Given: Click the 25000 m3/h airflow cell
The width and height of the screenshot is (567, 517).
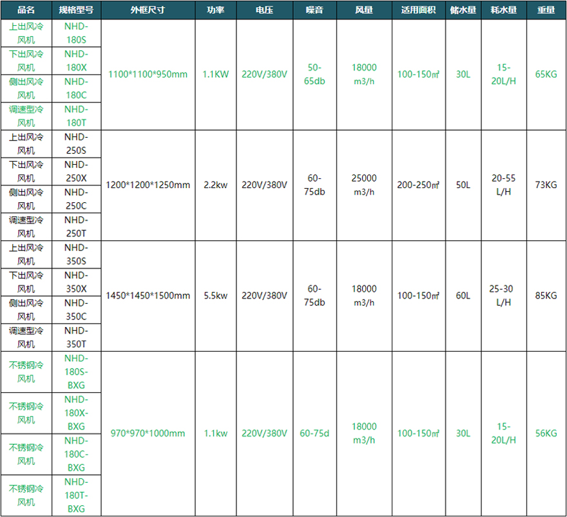Looking at the screenshot, I should coord(363,185).
